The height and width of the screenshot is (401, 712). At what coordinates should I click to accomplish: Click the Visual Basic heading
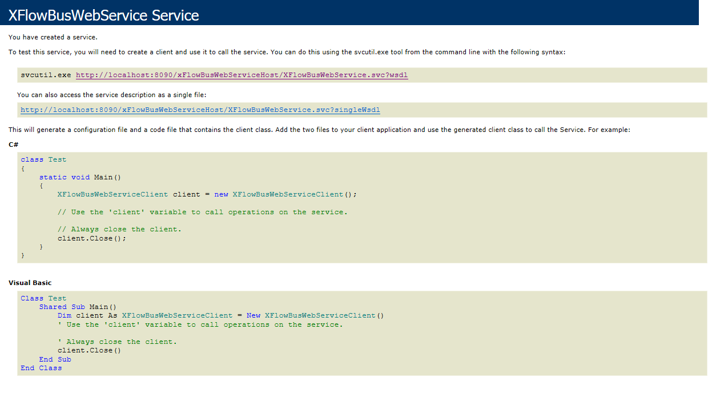(x=29, y=282)
